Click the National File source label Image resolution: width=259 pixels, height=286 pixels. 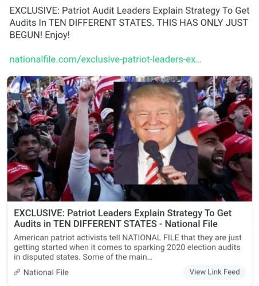[46, 272]
